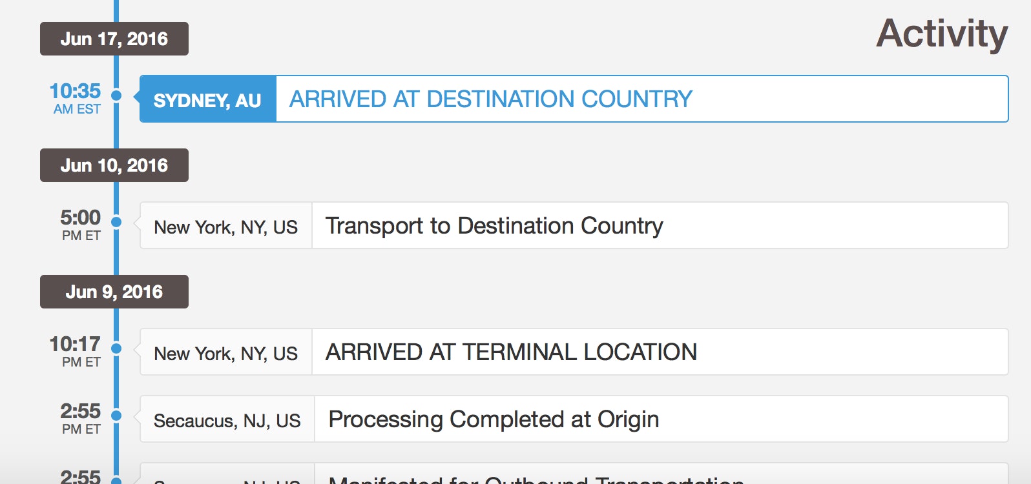Viewport: 1031px width, 484px height.
Task: Click the timeline dot beside 5:00 PM ET
Action: coord(116,222)
